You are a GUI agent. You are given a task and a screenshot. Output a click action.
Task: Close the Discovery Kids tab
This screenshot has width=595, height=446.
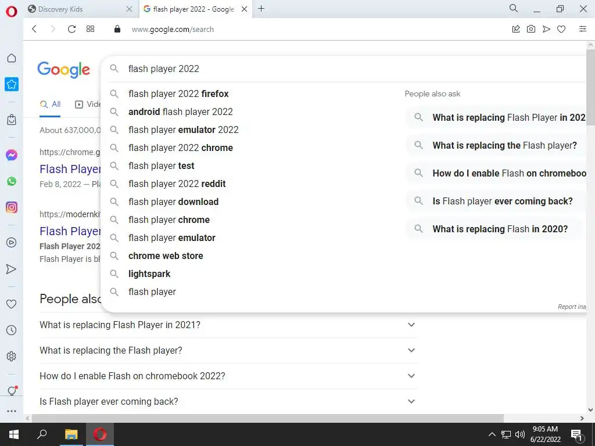[x=129, y=9]
